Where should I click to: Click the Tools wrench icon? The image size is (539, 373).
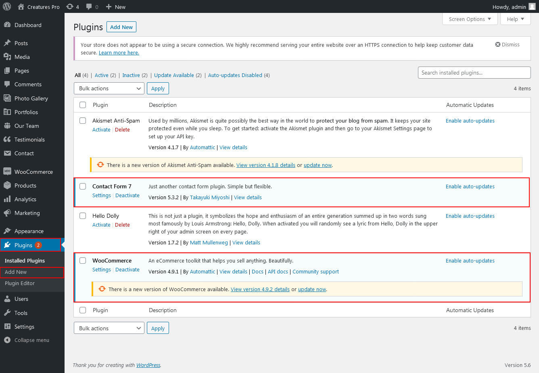pyautogui.click(x=7, y=313)
